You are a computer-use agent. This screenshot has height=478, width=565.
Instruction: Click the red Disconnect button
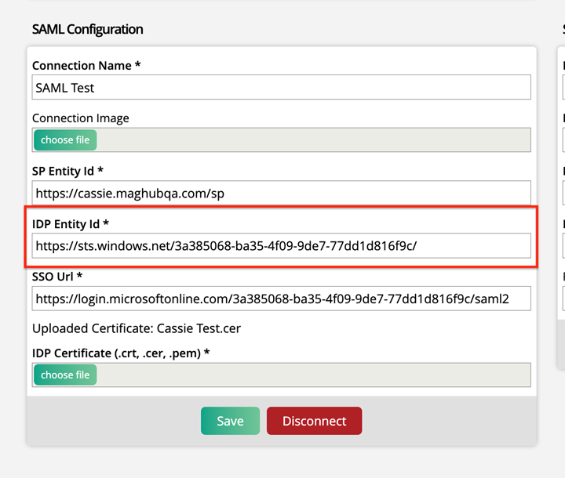click(x=314, y=421)
